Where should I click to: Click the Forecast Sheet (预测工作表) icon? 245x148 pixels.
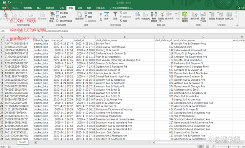[203, 17]
